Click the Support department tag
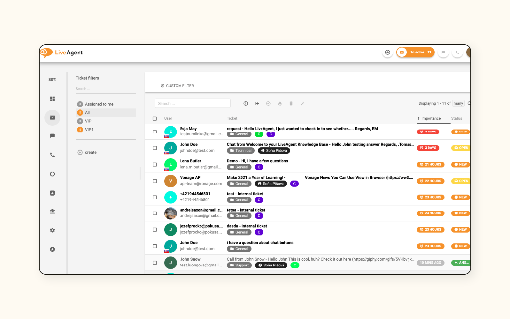Screen dimensions: 510x319 click(x=239, y=265)
